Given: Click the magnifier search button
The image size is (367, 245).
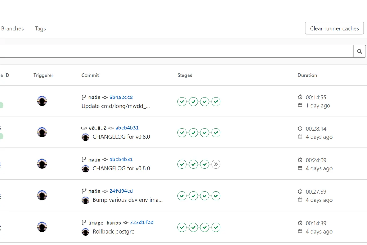Looking at the screenshot, I should click(360, 51).
